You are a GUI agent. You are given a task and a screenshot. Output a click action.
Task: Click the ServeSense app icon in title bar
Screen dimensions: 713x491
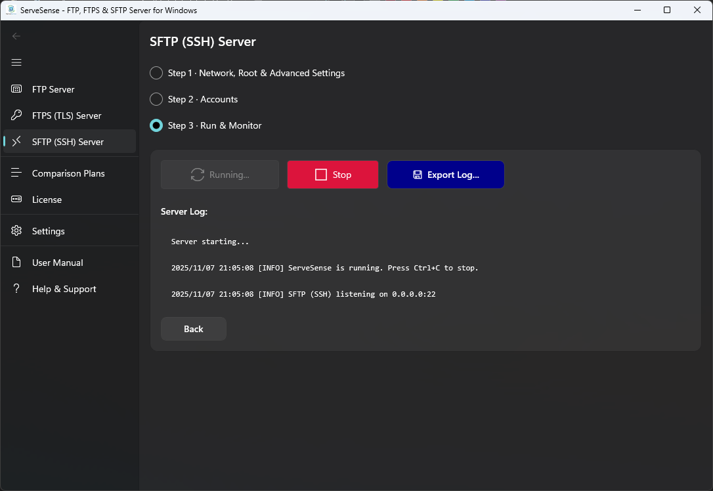(x=11, y=10)
